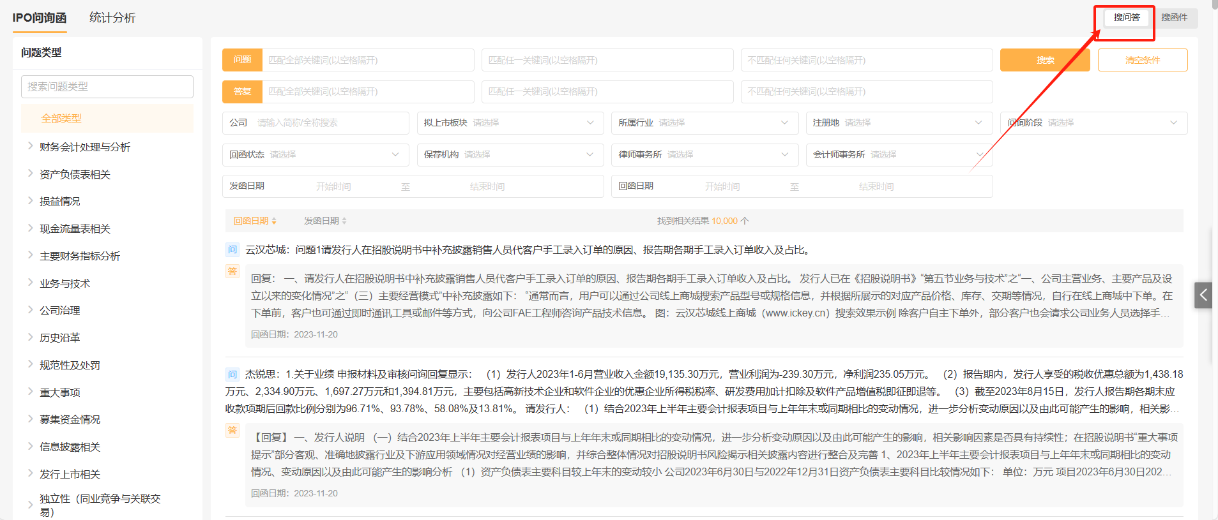
Task: Open the 回函状态 dropdown
Action: (x=316, y=154)
